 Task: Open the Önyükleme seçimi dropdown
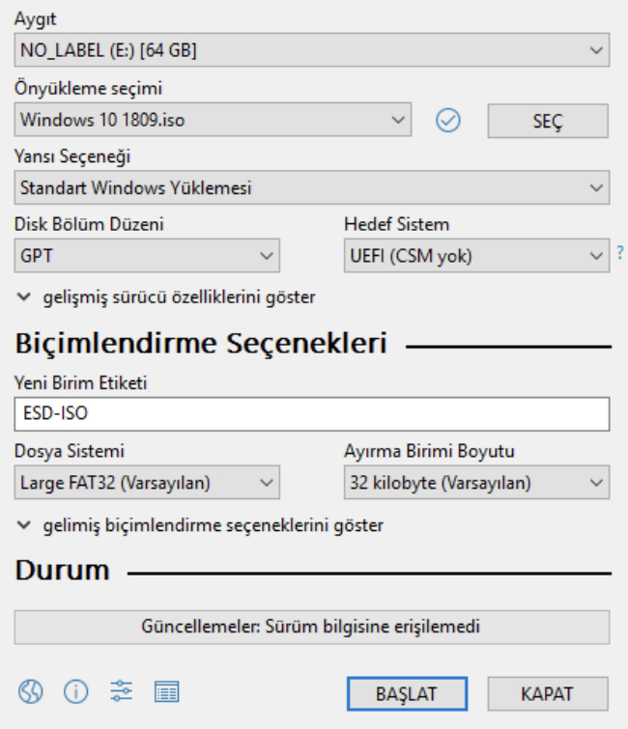(214, 121)
